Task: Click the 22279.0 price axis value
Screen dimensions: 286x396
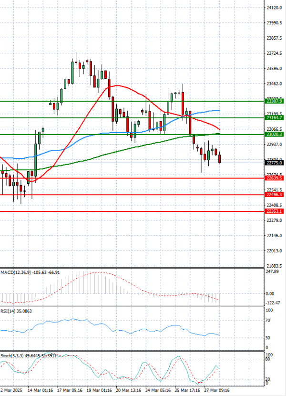Action: 274,220
